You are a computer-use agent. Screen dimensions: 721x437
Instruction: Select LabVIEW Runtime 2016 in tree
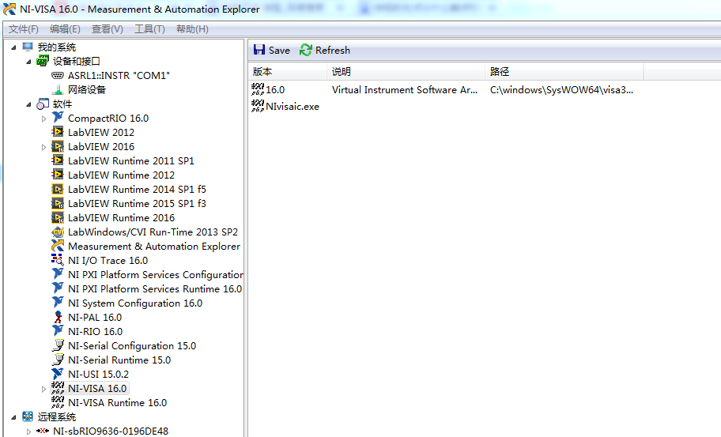click(x=122, y=218)
